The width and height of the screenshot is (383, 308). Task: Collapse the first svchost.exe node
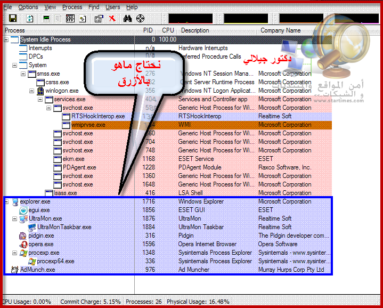tap(49, 108)
